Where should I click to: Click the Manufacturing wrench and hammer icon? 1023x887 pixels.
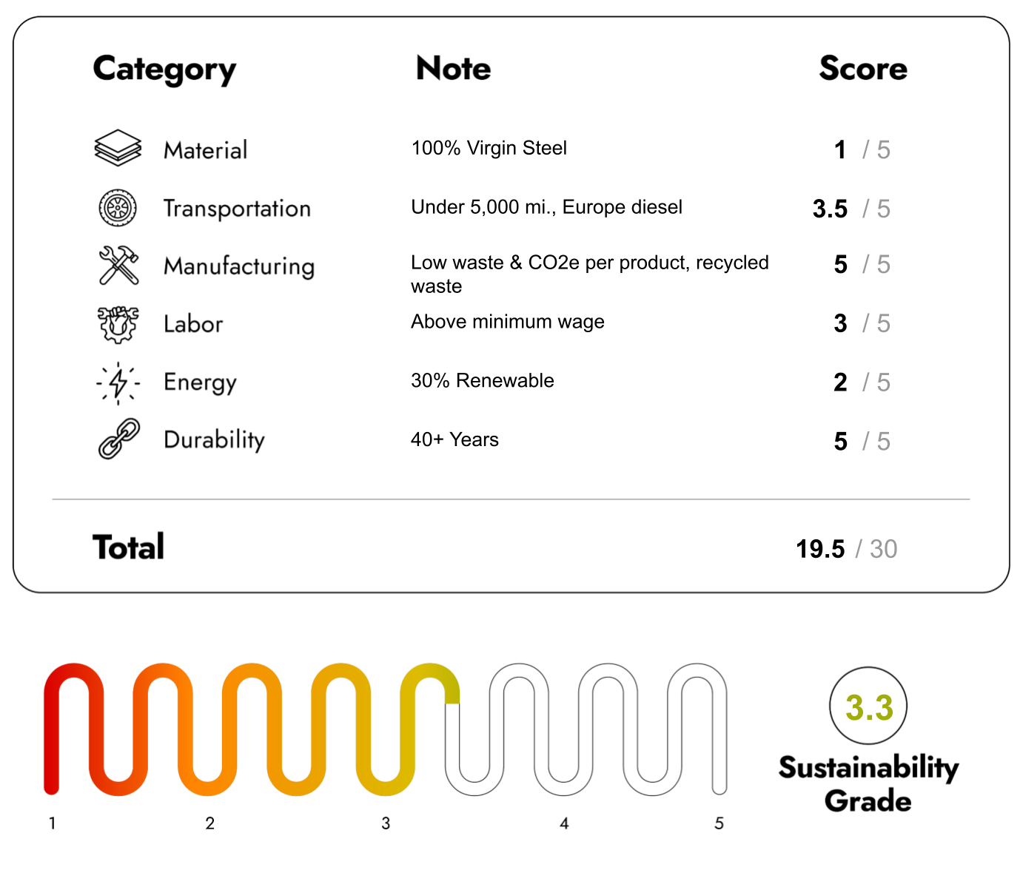click(x=118, y=265)
